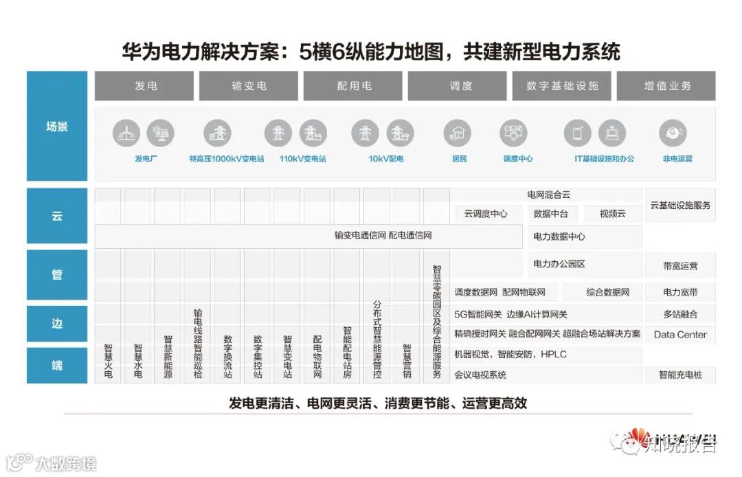
Task: Click the lone pylon icon above 10kV配电
Action: tap(366, 133)
